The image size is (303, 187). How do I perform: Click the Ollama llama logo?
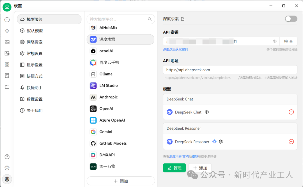tap(93, 74)
